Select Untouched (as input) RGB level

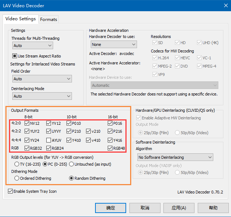pos(71,164)
